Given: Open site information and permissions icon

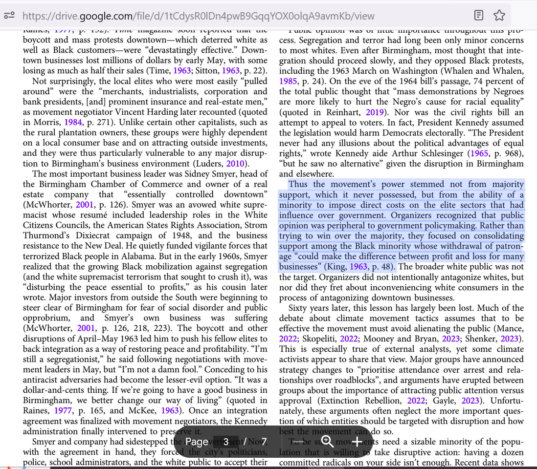Looking at the screenshot, I should tap(9, 16).
